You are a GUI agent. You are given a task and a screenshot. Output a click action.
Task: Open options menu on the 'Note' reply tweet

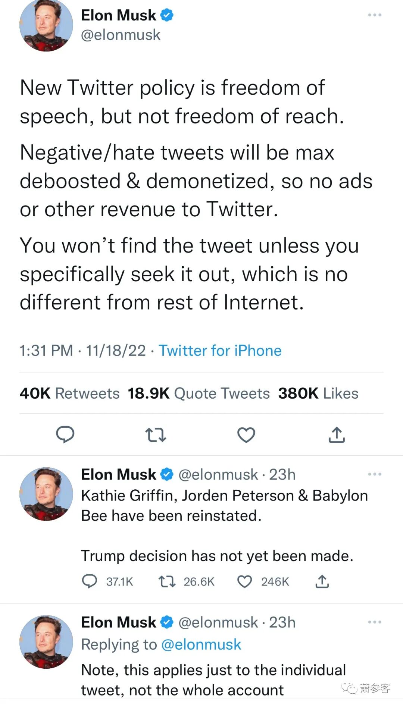tap(374, 622)
